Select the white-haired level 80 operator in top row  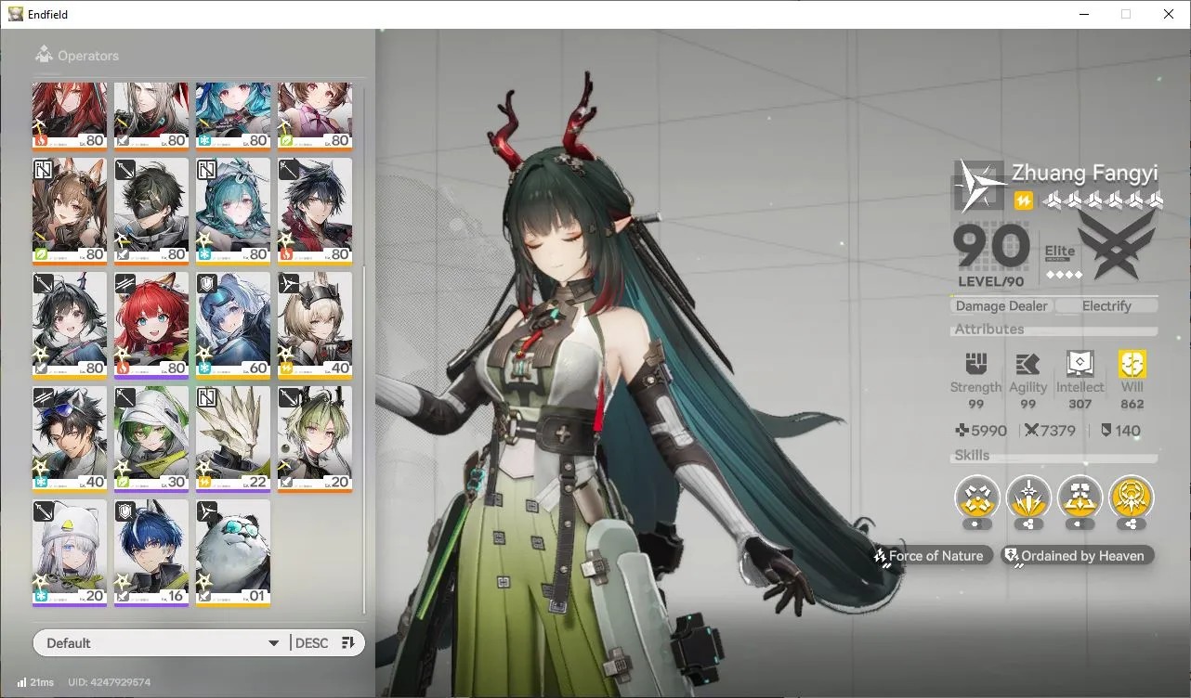click(151, 116)
